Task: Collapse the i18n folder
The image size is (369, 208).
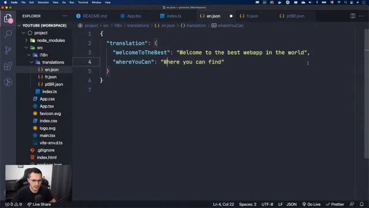Action: pyautogui.click(x=44, y=55)
